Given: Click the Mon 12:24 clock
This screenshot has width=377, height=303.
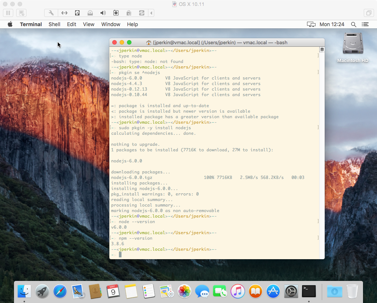Looking at the screenshot, I should click(x=332, y=24).
